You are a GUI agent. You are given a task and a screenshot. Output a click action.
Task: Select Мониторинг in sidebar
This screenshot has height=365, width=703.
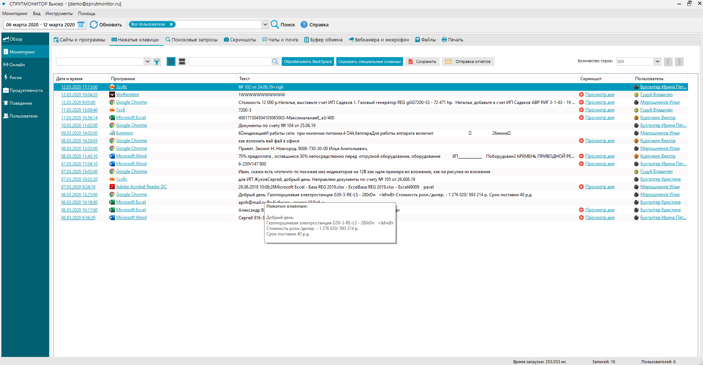[x=25, y=52]
